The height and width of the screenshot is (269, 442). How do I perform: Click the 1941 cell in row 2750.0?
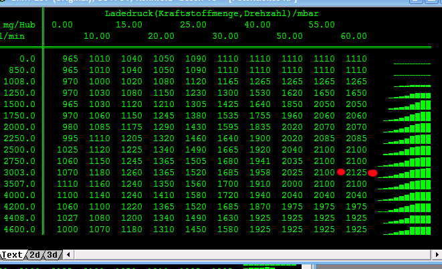[x=260, y=161]
